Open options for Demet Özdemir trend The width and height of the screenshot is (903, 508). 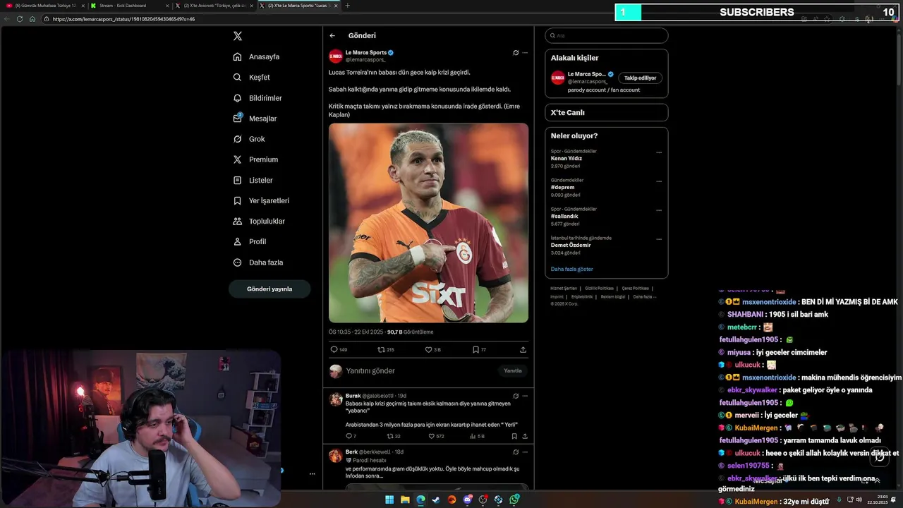pyautogui.click(x=659, y=239)
